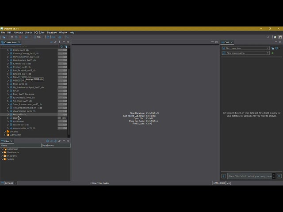Image resolution: width=283 pixels, height=212 pixels.
Task: Click the search magnifier icon in main toolbar
Action: [x=68, y=37]
